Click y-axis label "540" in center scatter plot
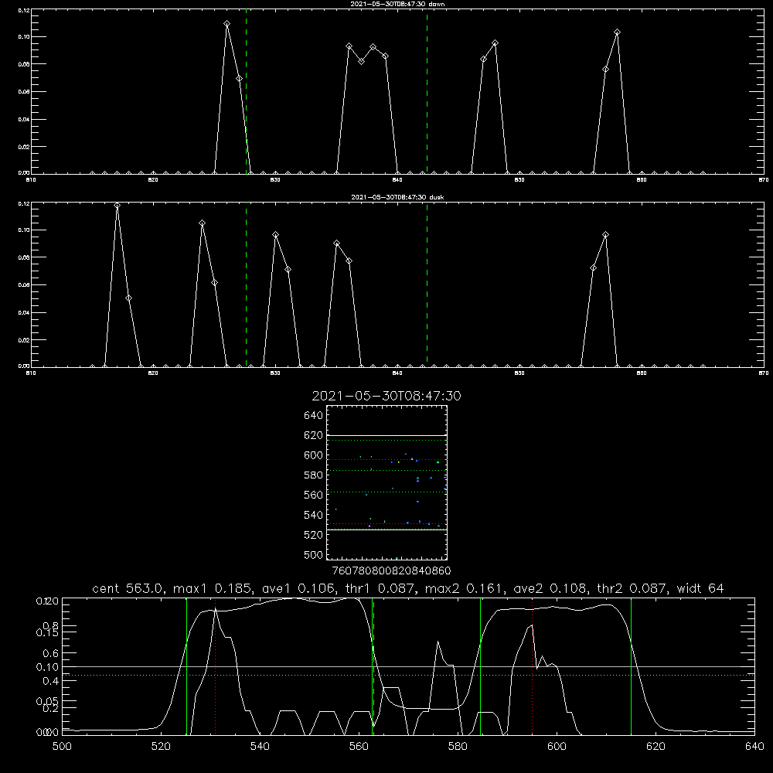The height and width of the screenshot is (773, 773). click(314, 515)
